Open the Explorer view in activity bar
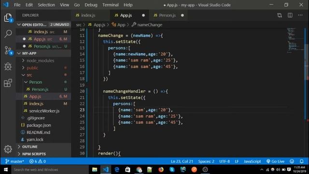The width and height of the screenshot is (309, 174). (8, 18)
